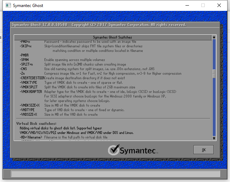Click 'Size in MB of the VHD disk' description
Screen dimensions: 230x182
coord(71,115)
